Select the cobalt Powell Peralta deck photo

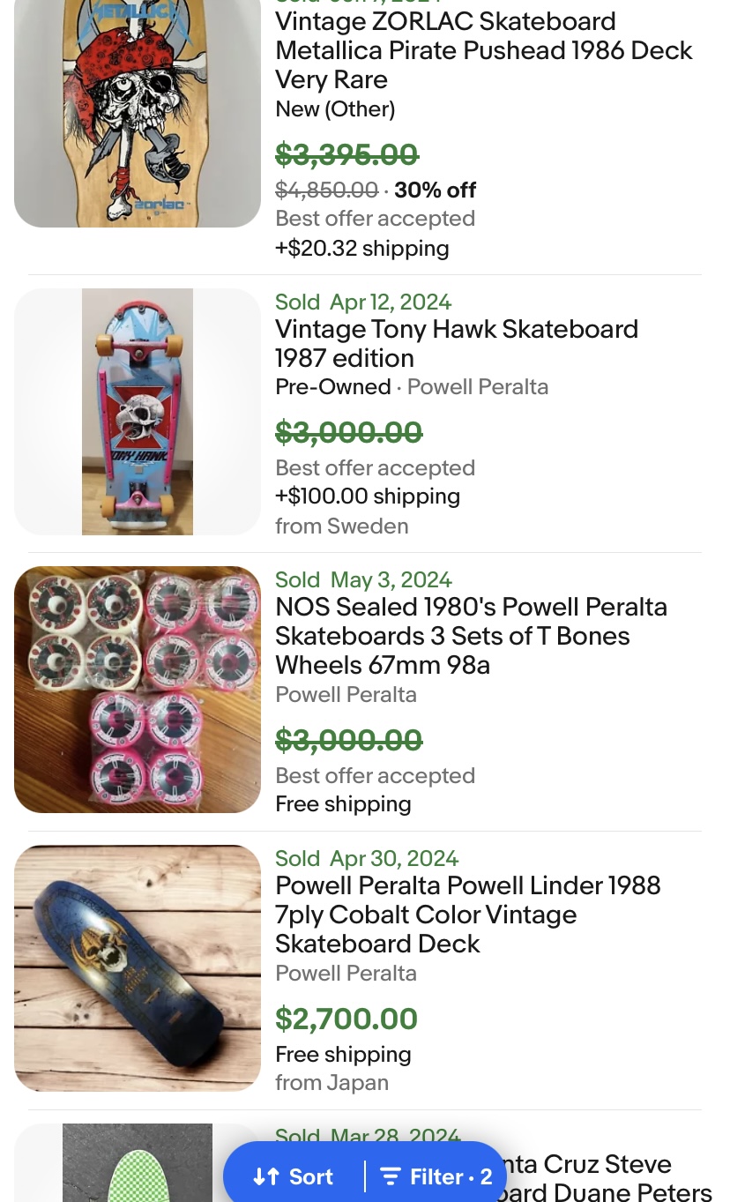138,968
